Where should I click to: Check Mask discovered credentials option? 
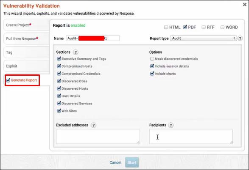pos(152,59)
